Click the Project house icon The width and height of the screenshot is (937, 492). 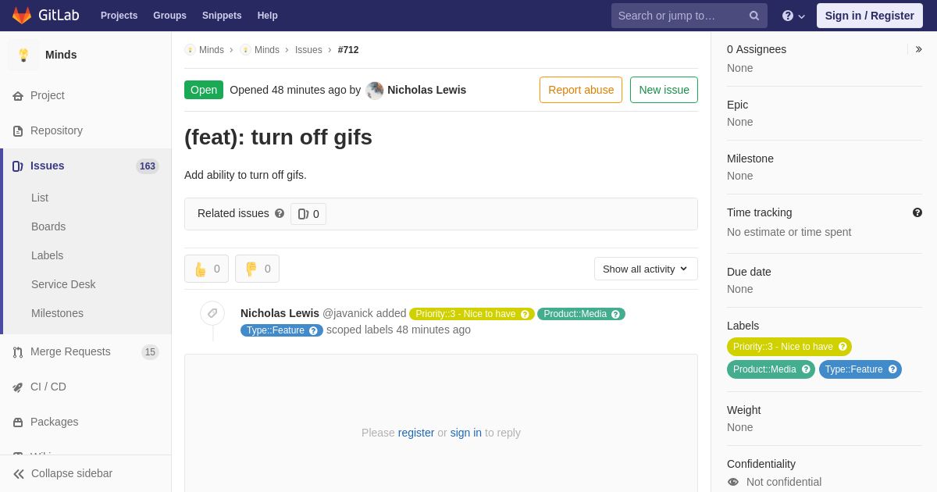tap(18, 96)
